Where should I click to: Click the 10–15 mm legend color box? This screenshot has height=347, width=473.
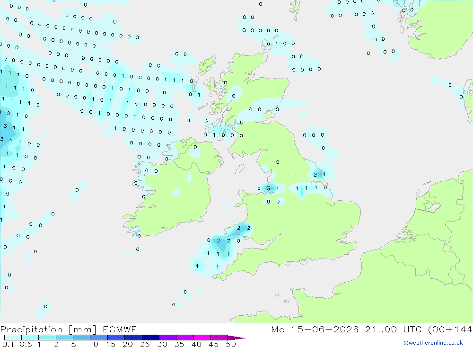[x=99, y=338]
